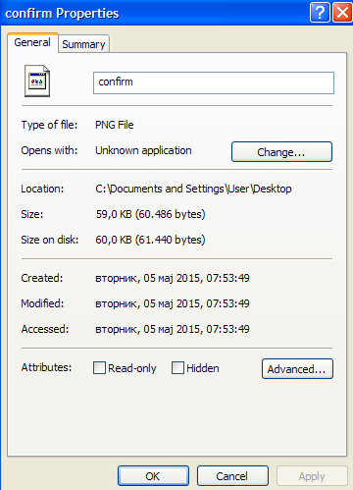The image size is (353, 490).
Task: Click the Modified date value
Action: [173, 303]
